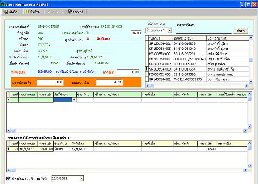This screenshot has width=258, height=184.
Task: Click the application icon in the title bar
Action: (3, 3)
